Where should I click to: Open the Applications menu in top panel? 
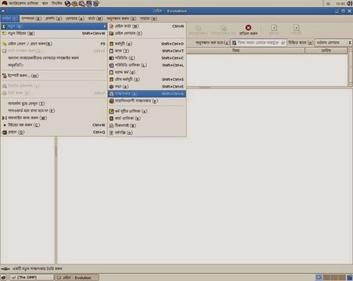[x=21, y=3]
